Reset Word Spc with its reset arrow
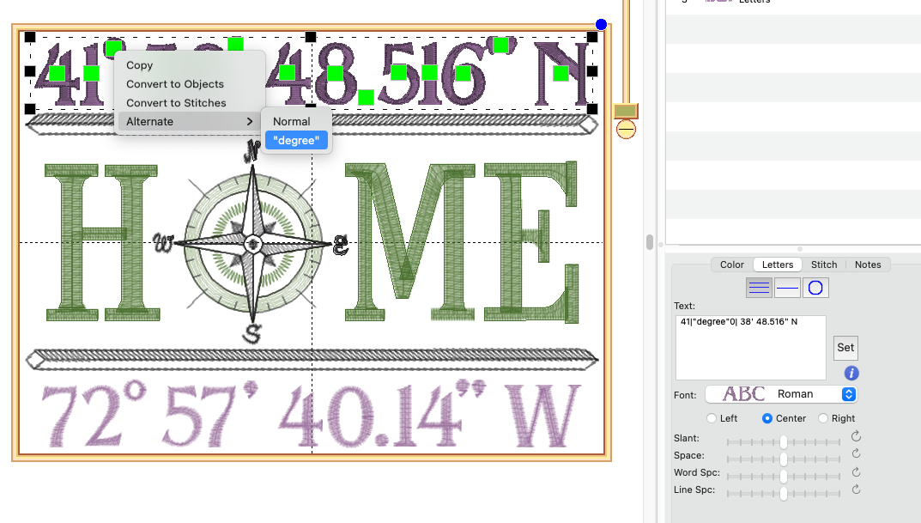This screenshot has height=523, width=921. point(856,472)
